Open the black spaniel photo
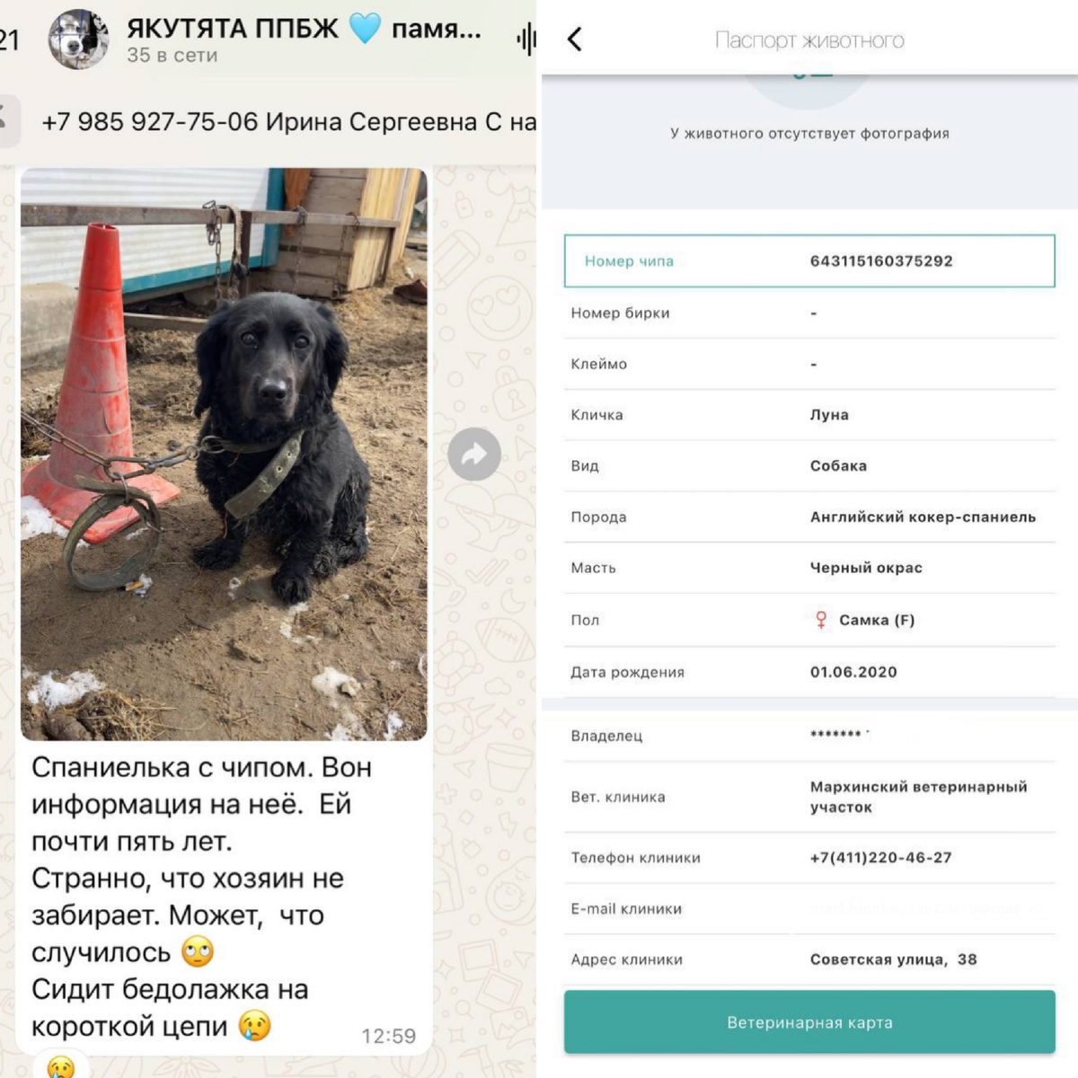Screen dimensions: 1078x1078 coord(224,454)
